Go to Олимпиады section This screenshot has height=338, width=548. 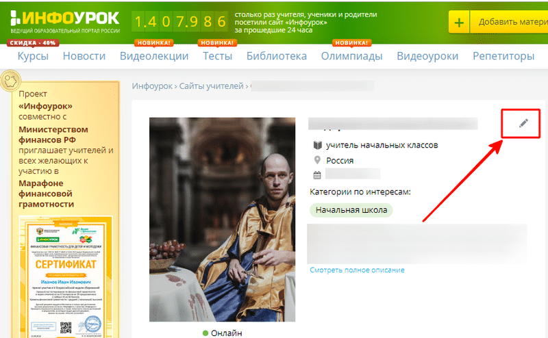pyautogui.click(x=352, y=56)
